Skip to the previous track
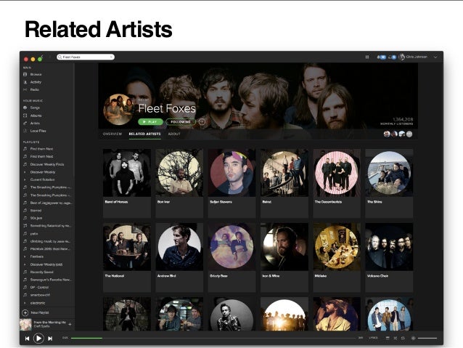Screen dimensions: 463x348 click(27, 339)
